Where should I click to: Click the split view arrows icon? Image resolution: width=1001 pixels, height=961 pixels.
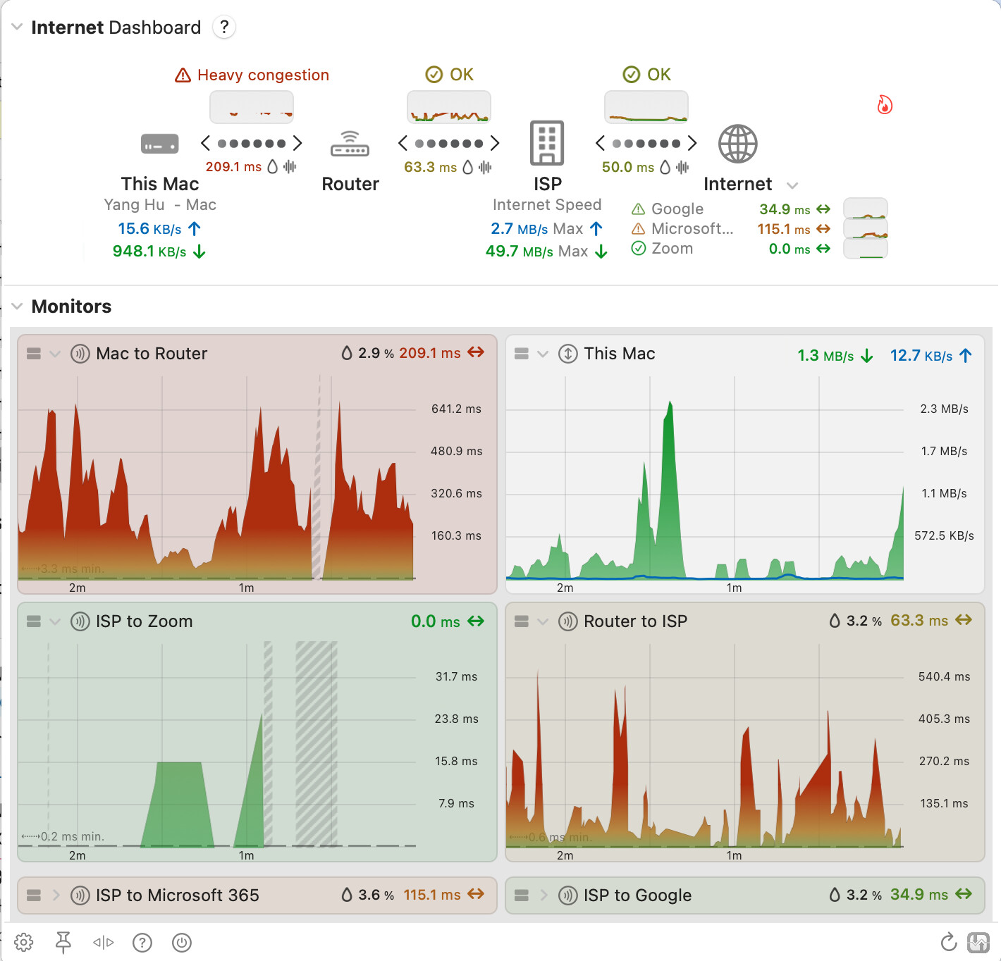[103, 942]
